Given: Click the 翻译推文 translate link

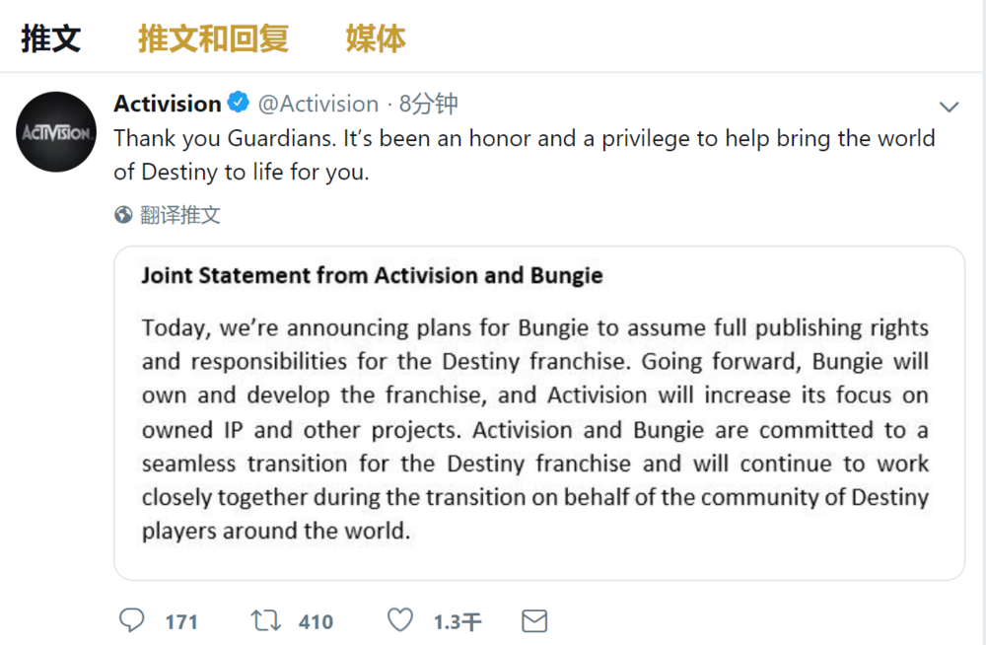Looking at the screenshot, I should coord(179,215).
